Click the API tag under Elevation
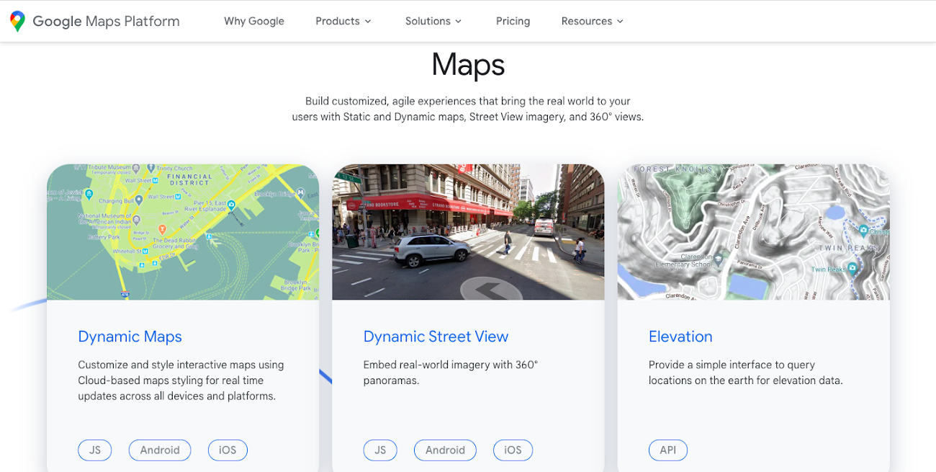The image size is (936, 472). tap(668, 450)
